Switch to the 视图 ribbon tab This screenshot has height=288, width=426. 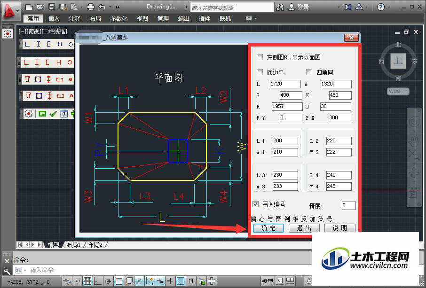tap(142, 18)
